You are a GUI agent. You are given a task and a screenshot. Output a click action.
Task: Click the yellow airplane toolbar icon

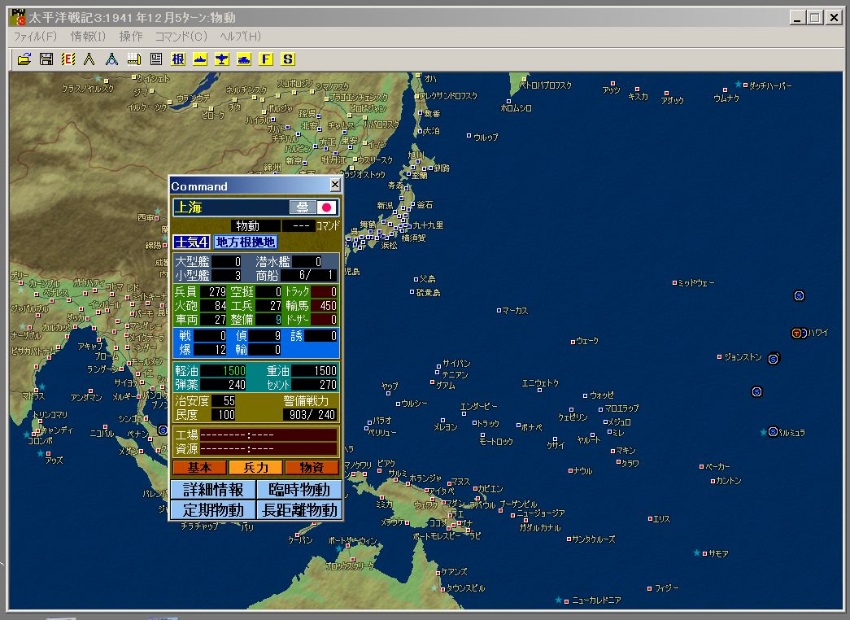pos(222,59)
